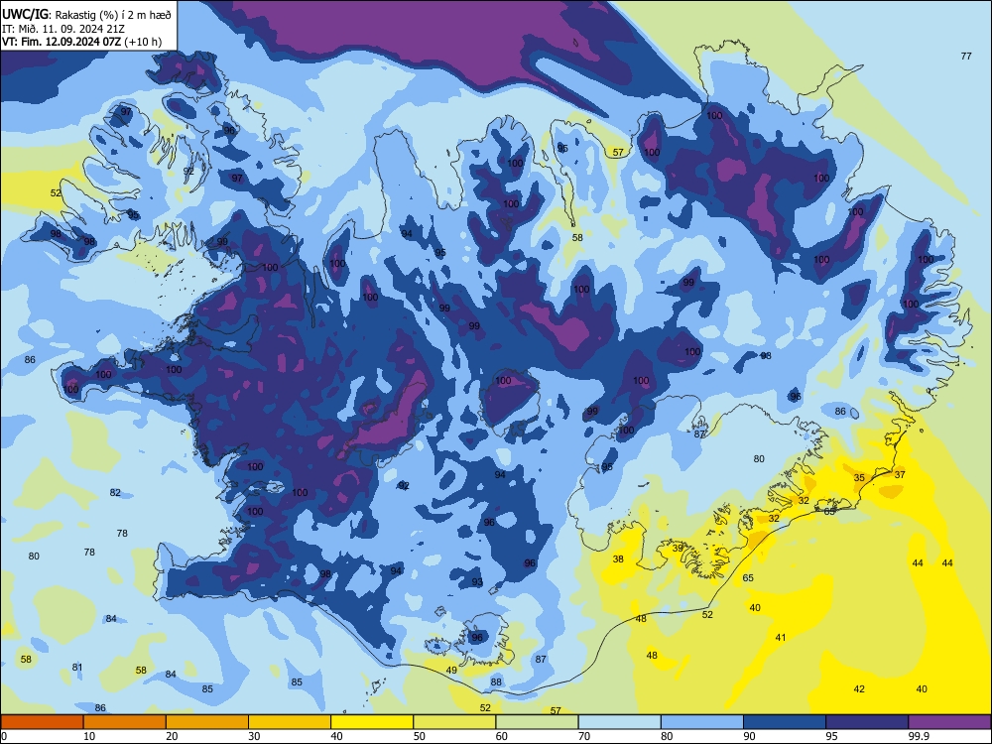992x744 pixels.
Task: Click the humidity value '41' on the map
Action: 781,637
